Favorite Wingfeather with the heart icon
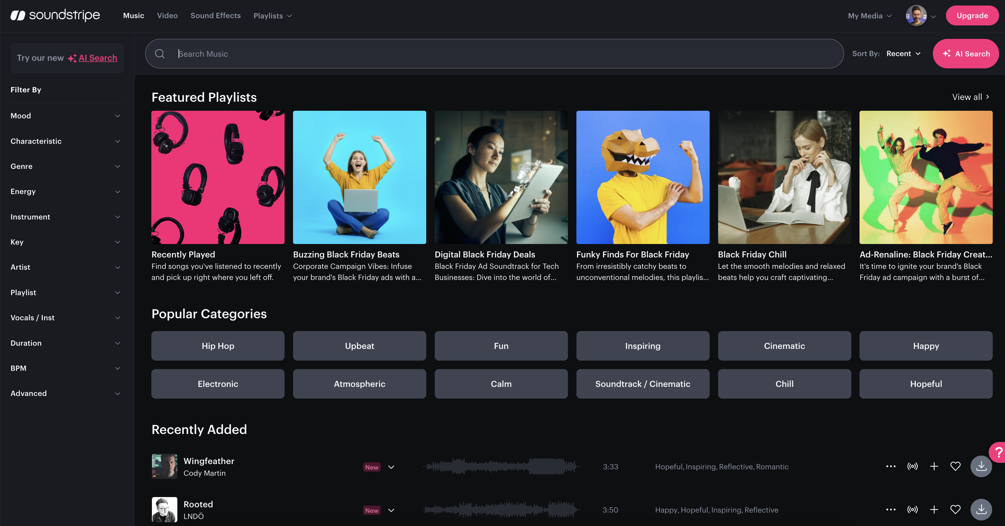1005x526 pixels. pyautogui.click(x=955, y=466)
